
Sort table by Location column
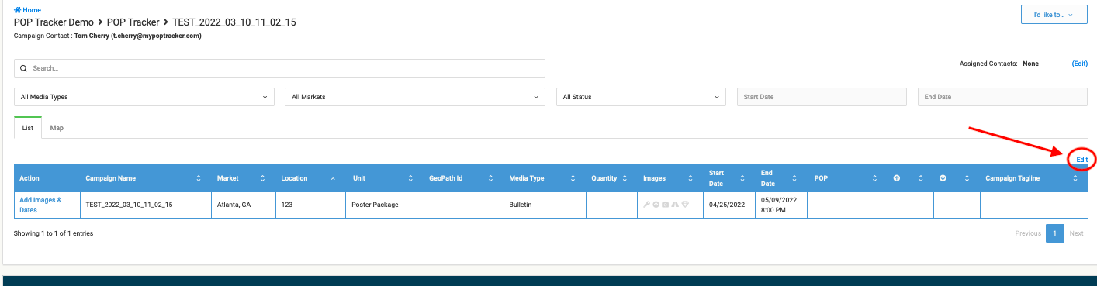pyautogui.click(x=310, y=178)
